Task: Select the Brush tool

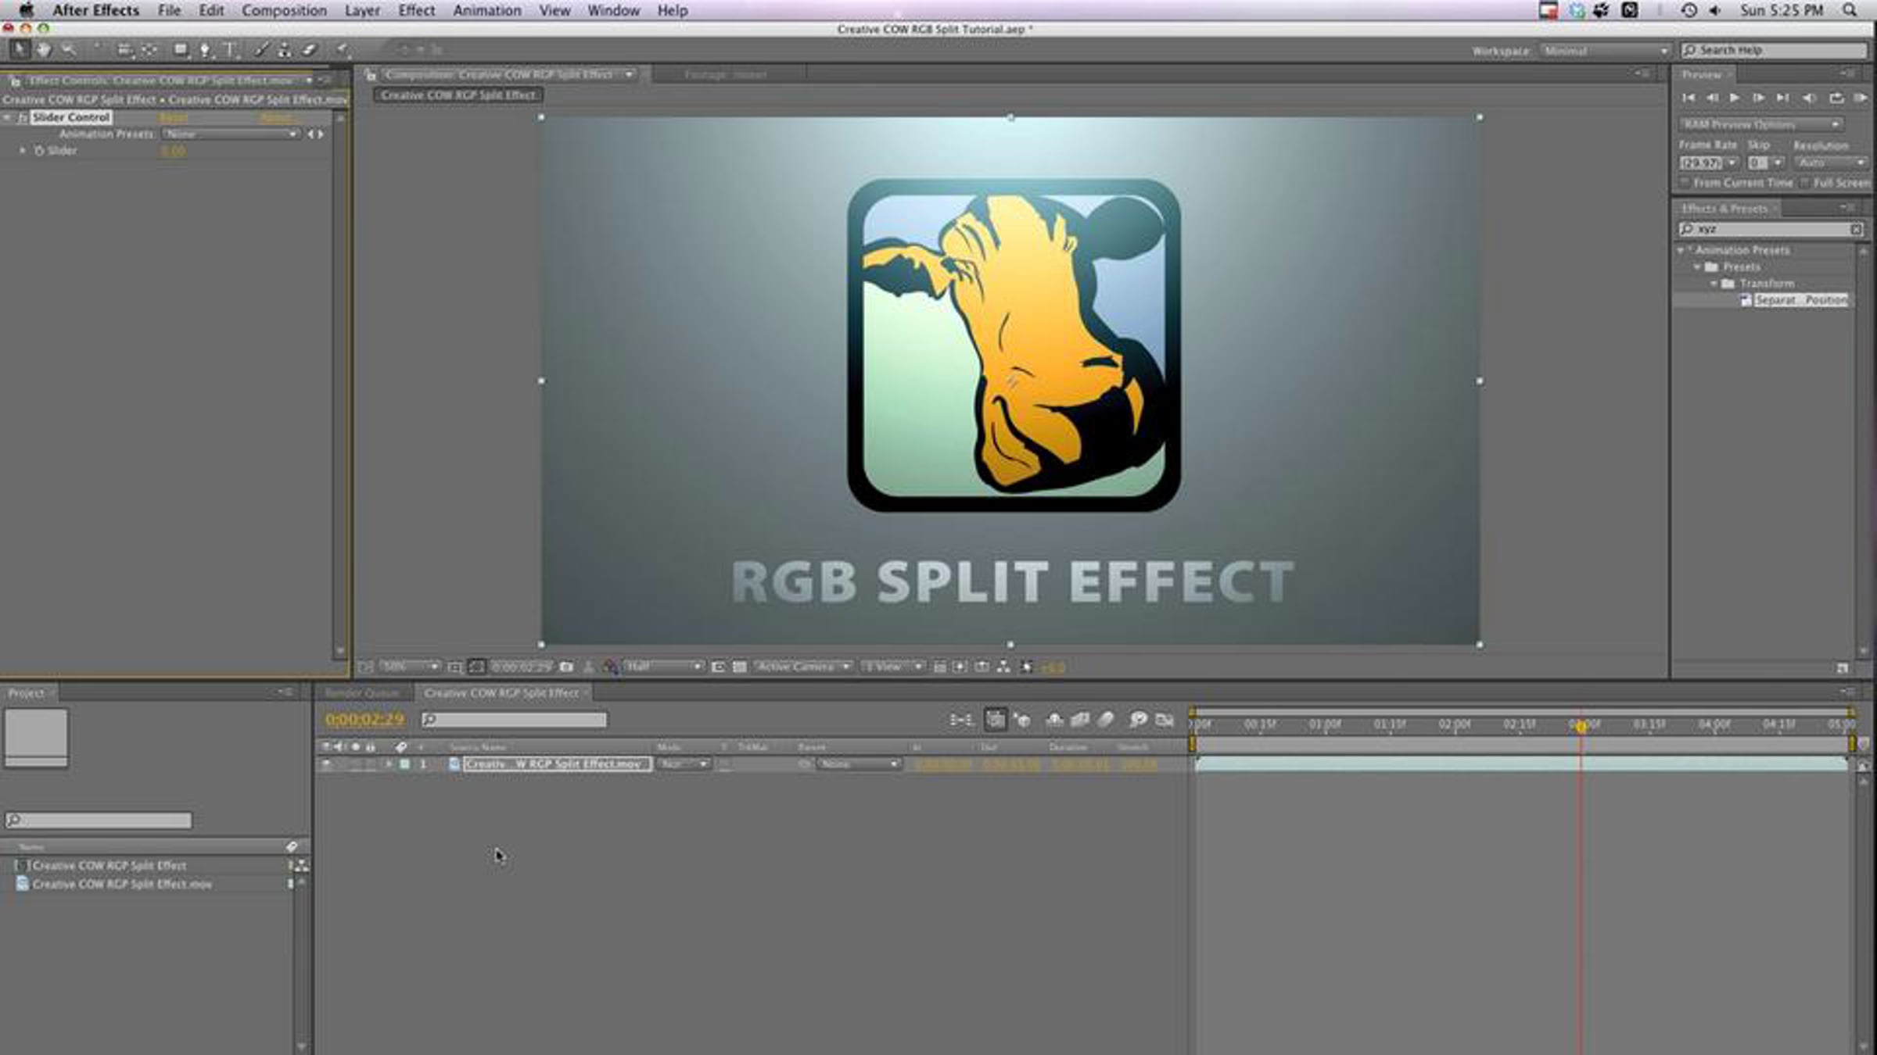Action: (261, 50)
